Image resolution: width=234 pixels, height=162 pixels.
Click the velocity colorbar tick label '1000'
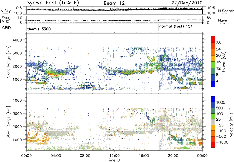[221, 102]
